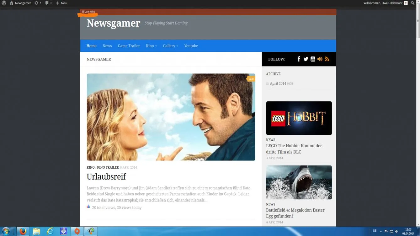Image resolution: width=420 pixels, height=236 pixels.
Task: Expand the Kino dropdown menu
Action: point(151,46)
